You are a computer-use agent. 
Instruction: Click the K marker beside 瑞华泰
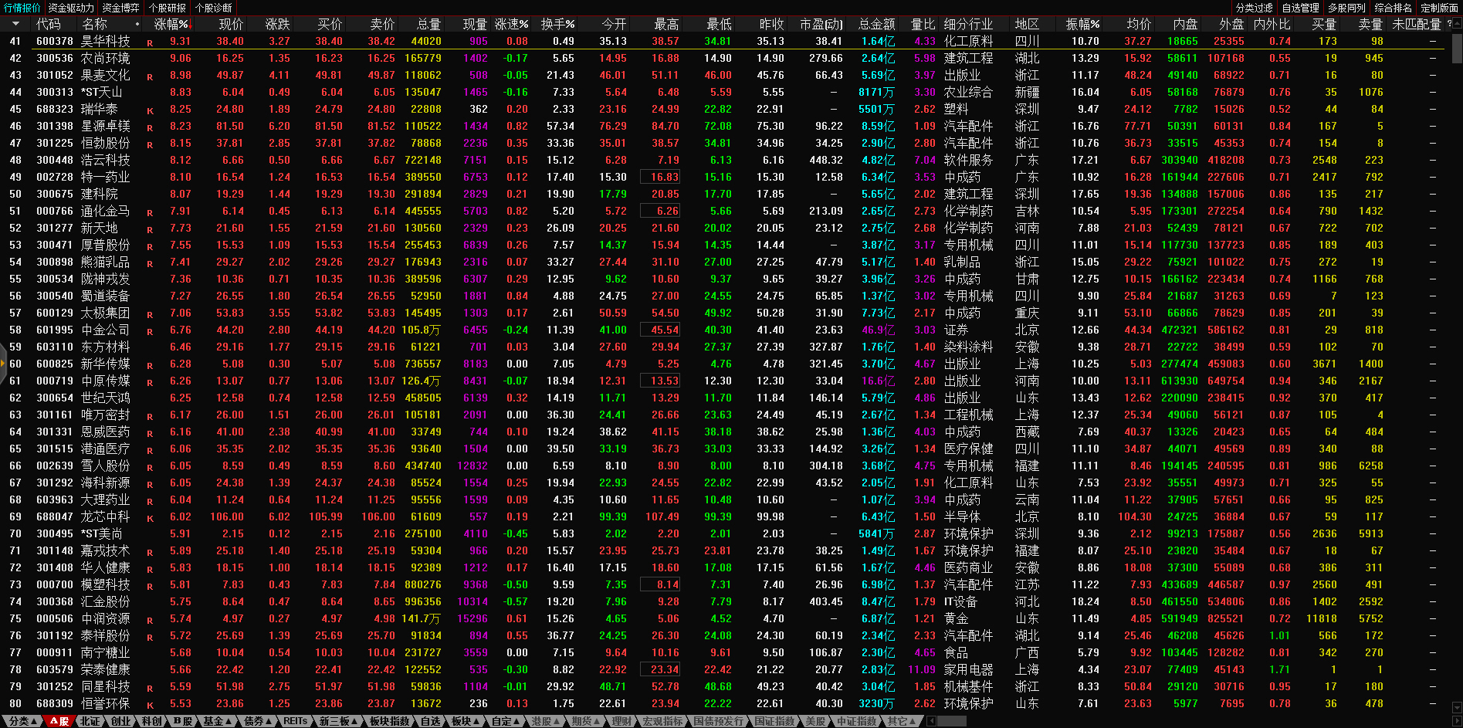(x=150, y=110)
